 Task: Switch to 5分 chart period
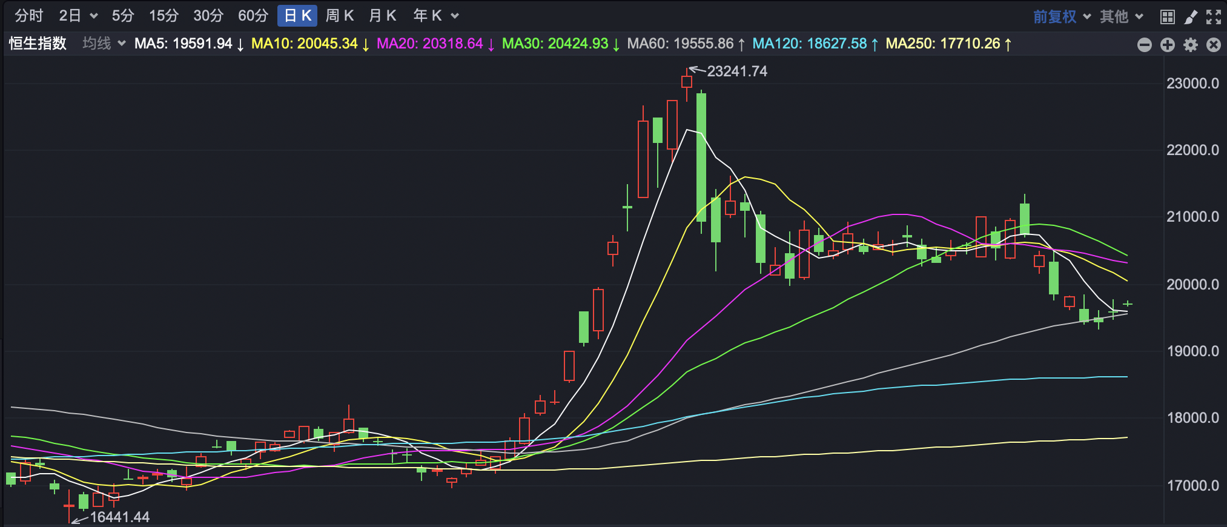(123, 16)
